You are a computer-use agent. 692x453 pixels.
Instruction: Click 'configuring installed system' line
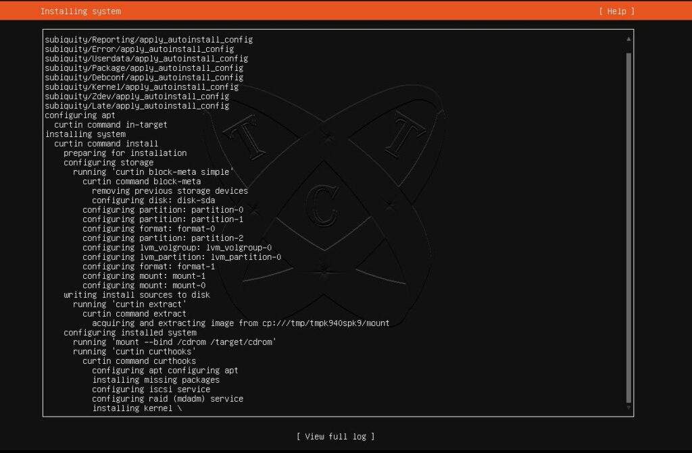pyautogui.click(x=130, y=333)
